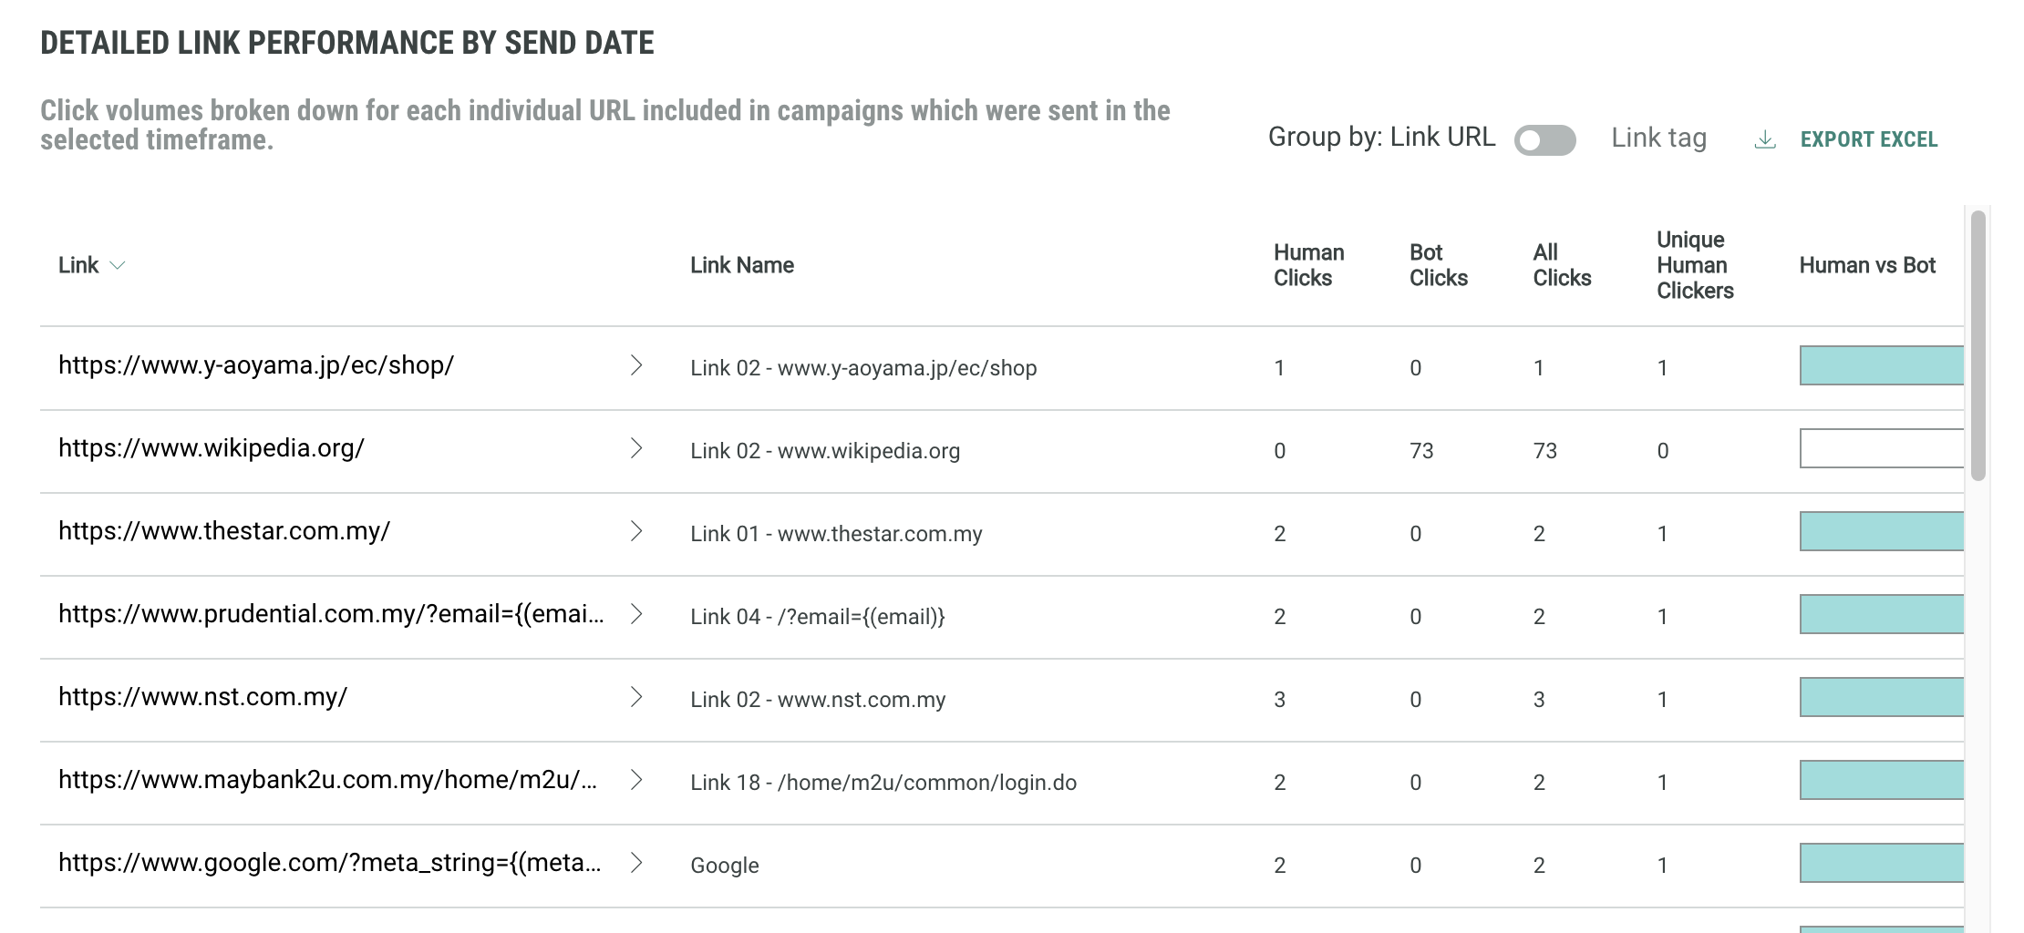
Task: Click the Human vs Bot bar for wikipedia
Action: pyautogui.click(x=1881, y=448)
